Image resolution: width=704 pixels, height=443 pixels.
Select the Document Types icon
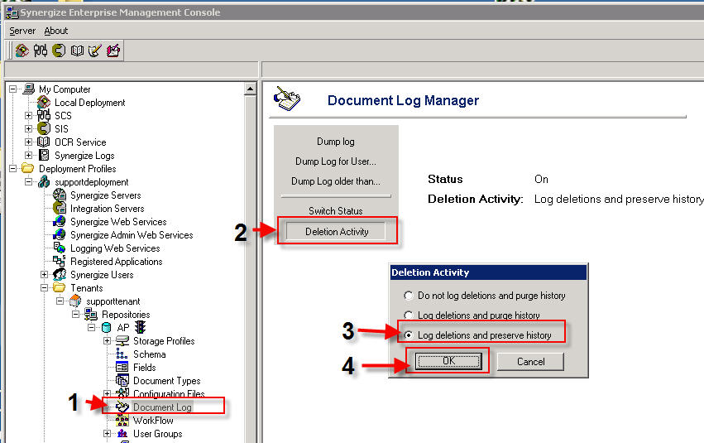click(122, 381)
